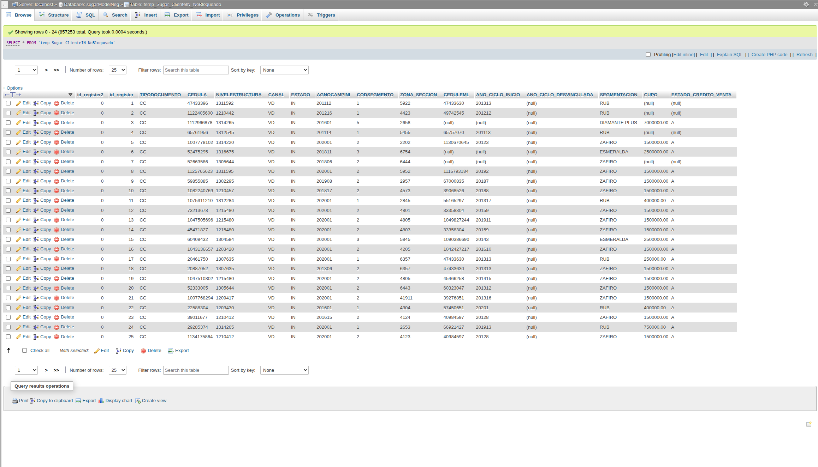
Task: Click red Delete icon for row 10
Action: [57, 191]
